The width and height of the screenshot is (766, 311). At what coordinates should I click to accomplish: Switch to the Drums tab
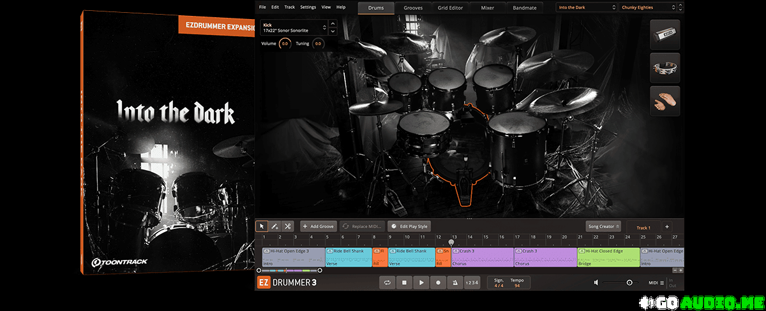376,8
